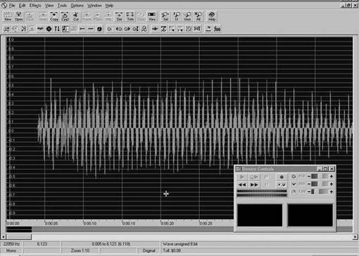
Task: Click the Cut scissors icon
Action: tap(75, 16)
